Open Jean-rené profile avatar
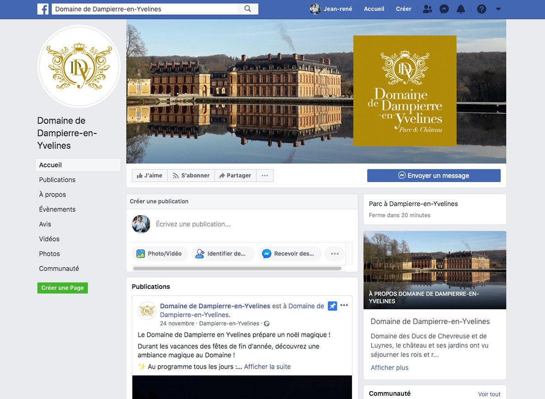This screenshot has height=399, width=545. click(x=315, y=9)
